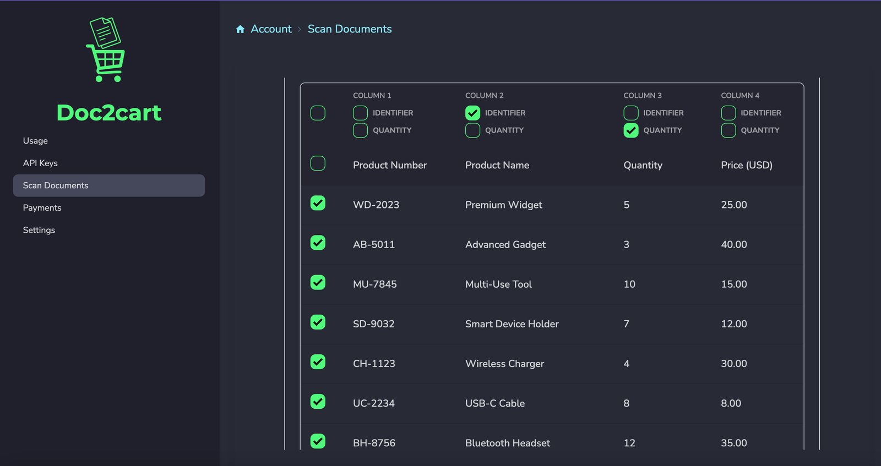The width and height of the screenshot is (881, 466).
Task: Disable Column 3 Quantity checkbox
Action: (631, 130)
